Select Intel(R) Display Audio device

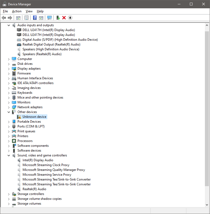point(38,160)
